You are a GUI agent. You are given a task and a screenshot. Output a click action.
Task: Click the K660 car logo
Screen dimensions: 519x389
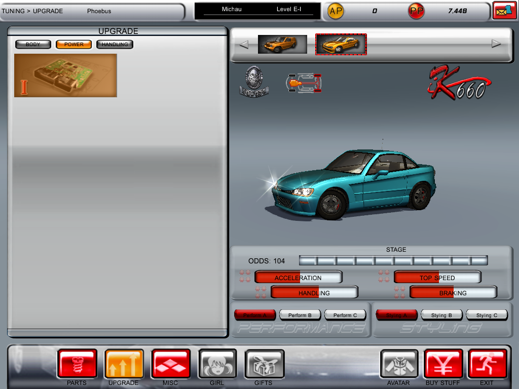tap(459, 83)
